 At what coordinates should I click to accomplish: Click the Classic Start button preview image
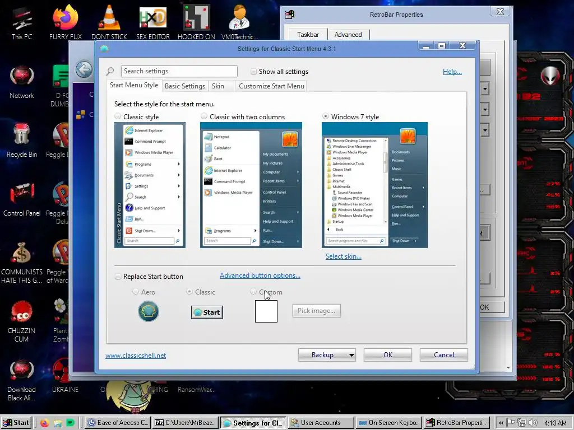tap(207, 312)
